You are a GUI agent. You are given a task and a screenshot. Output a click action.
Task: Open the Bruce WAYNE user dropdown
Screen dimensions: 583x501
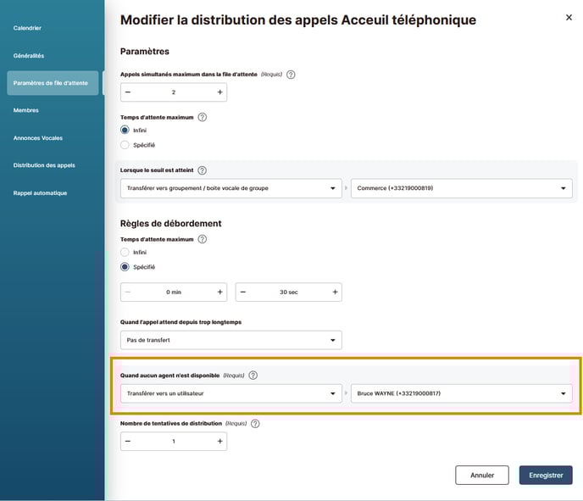462,393
